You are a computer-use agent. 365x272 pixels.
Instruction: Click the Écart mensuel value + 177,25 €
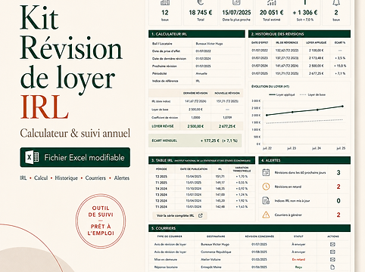[210, 141]
